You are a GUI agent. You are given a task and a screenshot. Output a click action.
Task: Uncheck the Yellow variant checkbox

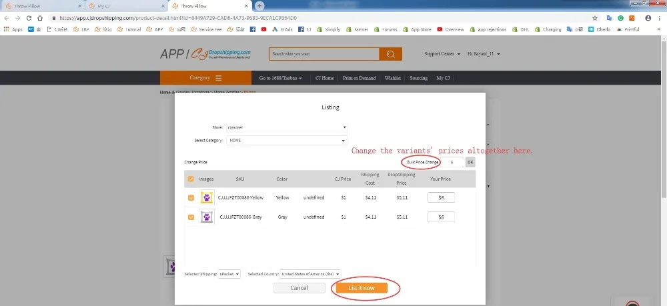191,197
